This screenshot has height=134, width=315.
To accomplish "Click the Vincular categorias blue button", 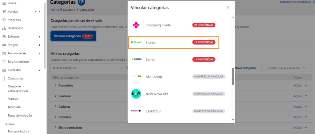I will (x=73, y=36).
